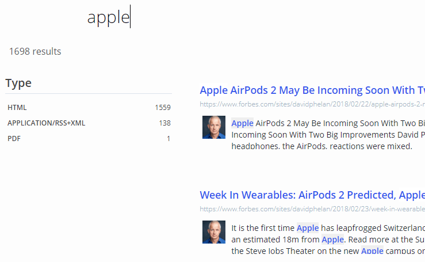Click the author photo thumbnail of the second result
The width and height of the screenshot is (425, 262).
[x=213, y=231]
